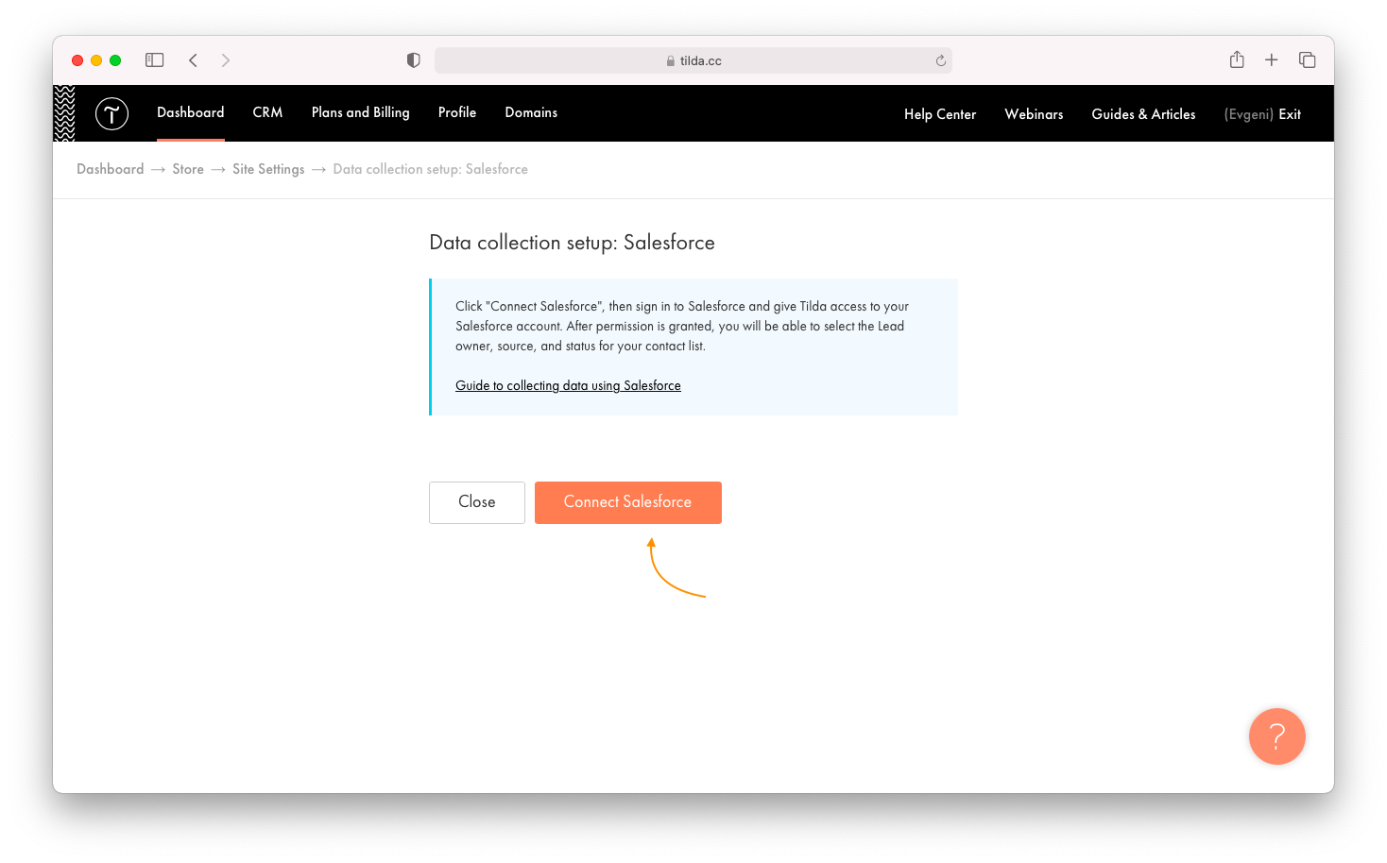
Task: Click the breadcrumb text 'Data collection setup: Salesforce'
Action: tap(430, 169)
